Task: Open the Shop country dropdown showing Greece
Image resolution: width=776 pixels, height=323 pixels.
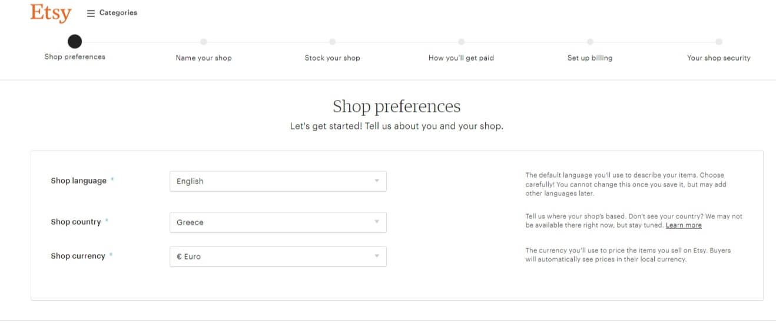Action: click(x=278, y=222)
